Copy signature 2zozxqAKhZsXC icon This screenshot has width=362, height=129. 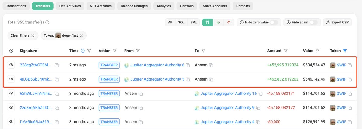coord(57,108)
